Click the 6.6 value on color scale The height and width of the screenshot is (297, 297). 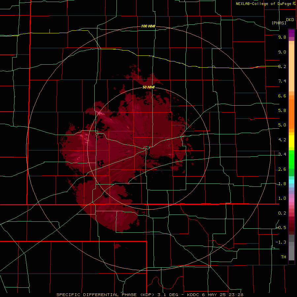282,96
